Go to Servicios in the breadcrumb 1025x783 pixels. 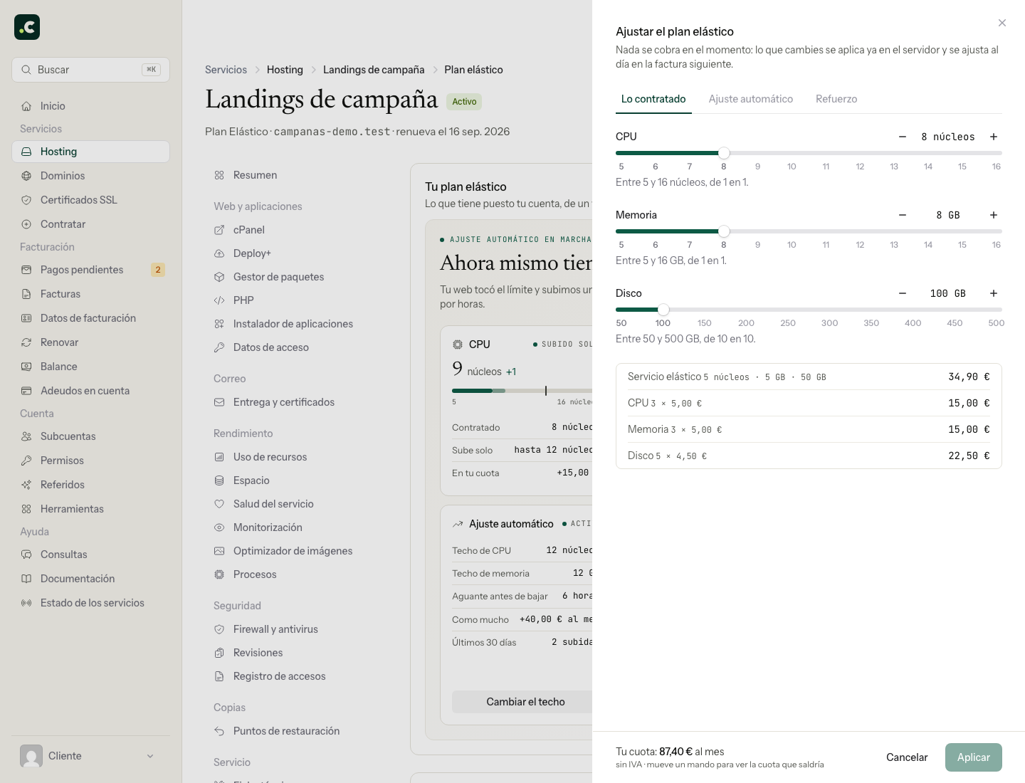(226, 70)
